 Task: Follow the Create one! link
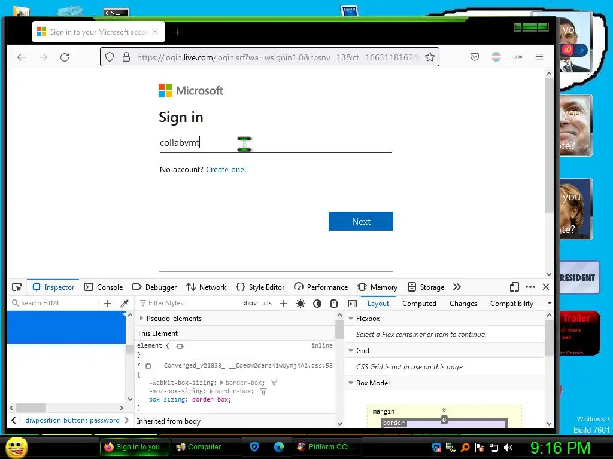tap(226, 169)
